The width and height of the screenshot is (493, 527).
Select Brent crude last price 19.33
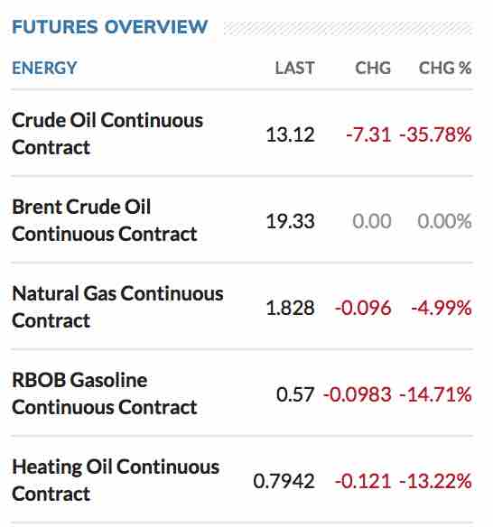pyautogui.click(x=290, y=221)
